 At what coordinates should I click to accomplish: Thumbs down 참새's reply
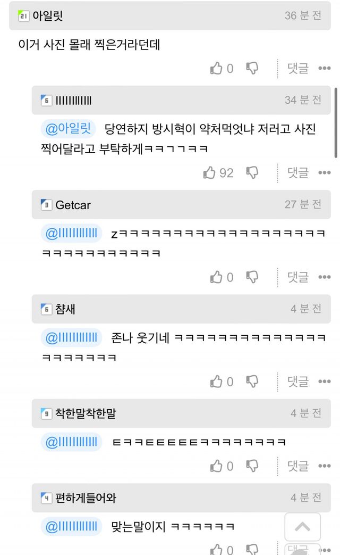[252, 381]
